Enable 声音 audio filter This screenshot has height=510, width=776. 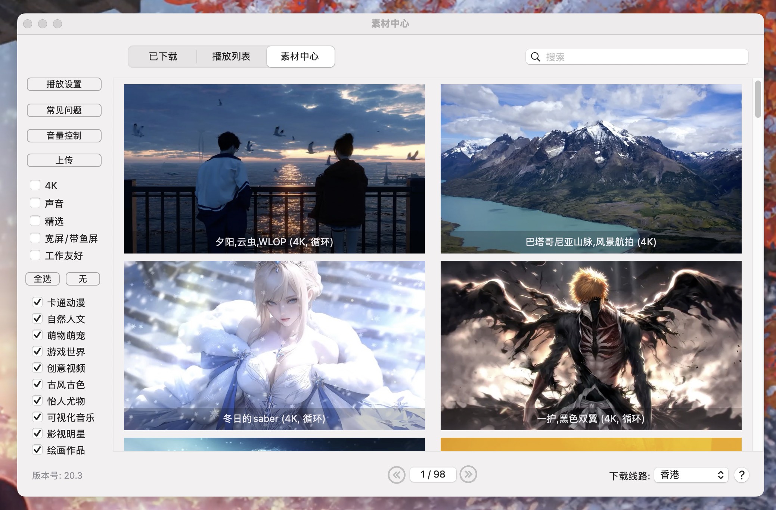(x=35, y=203)
